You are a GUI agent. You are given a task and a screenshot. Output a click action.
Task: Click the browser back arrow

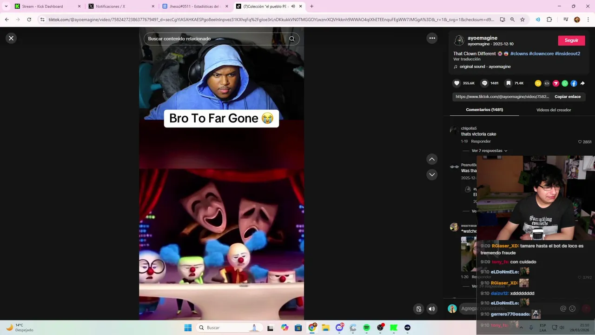[7, 20]
